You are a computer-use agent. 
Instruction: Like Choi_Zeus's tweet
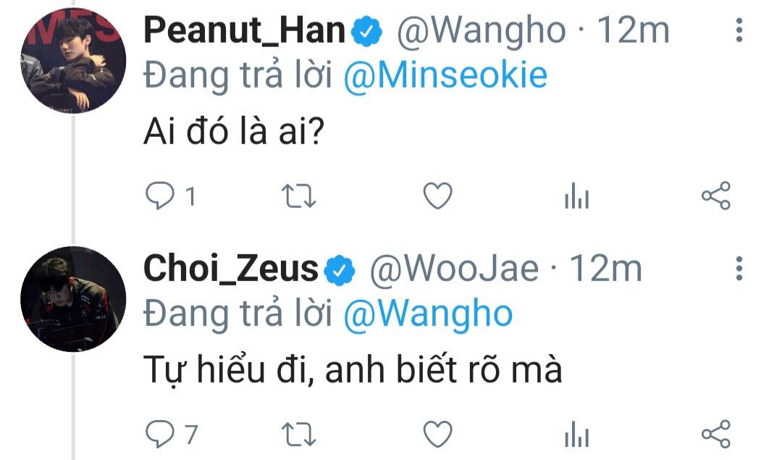[438, 434]
